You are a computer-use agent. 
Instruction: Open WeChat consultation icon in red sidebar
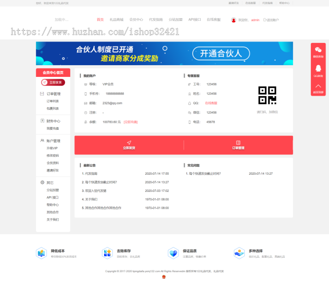click(x=318, y=50)
